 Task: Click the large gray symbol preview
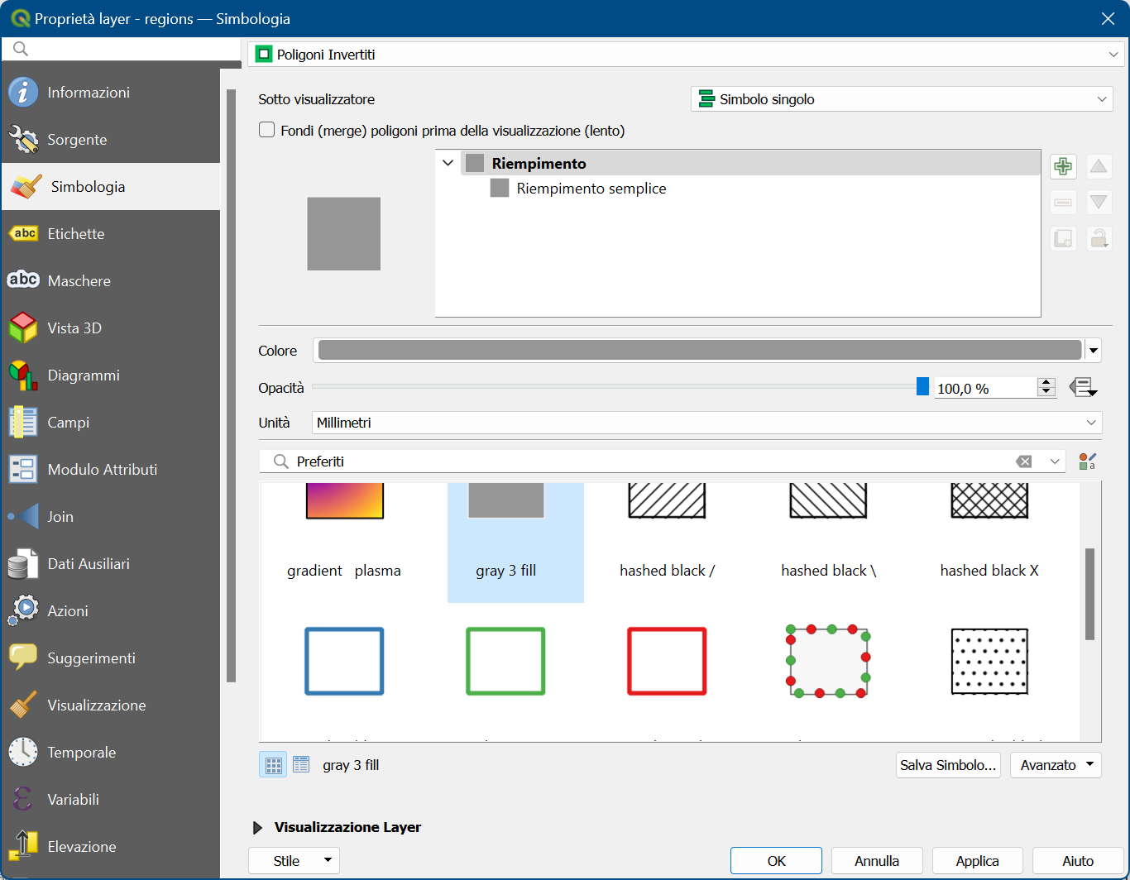click(344, 233)
